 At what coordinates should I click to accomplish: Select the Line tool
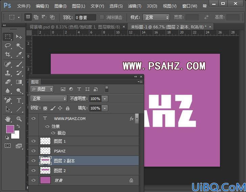pos(19,109)
